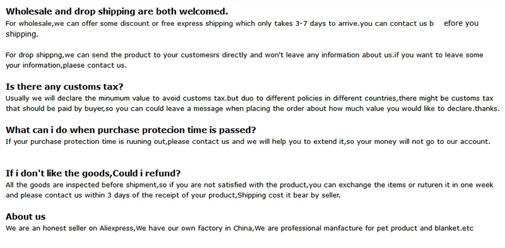Click the 'Wholesale and drop shipping' heading
Viewport: 505px width, 248px height.
[117, 11]
